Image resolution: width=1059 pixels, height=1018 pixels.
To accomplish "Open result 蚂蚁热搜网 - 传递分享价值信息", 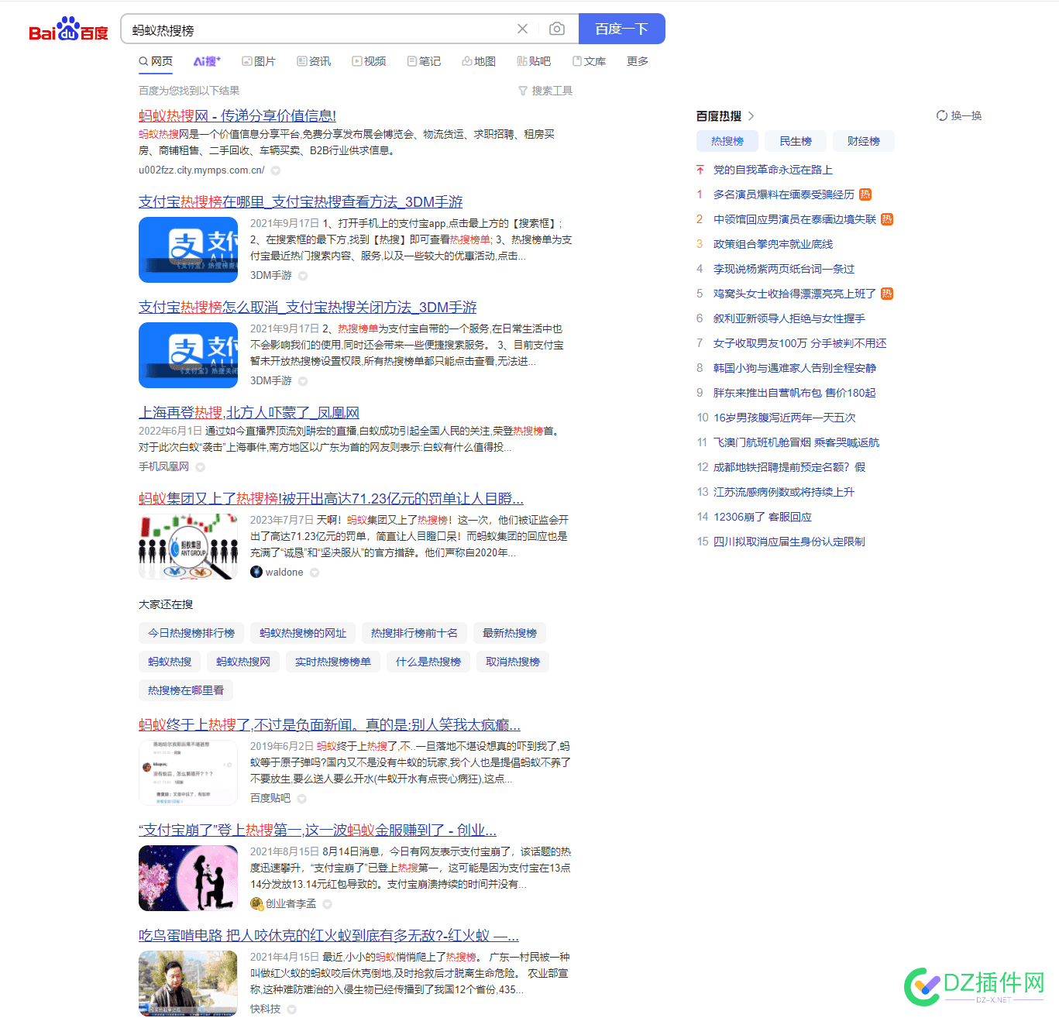I will (237, 115).
